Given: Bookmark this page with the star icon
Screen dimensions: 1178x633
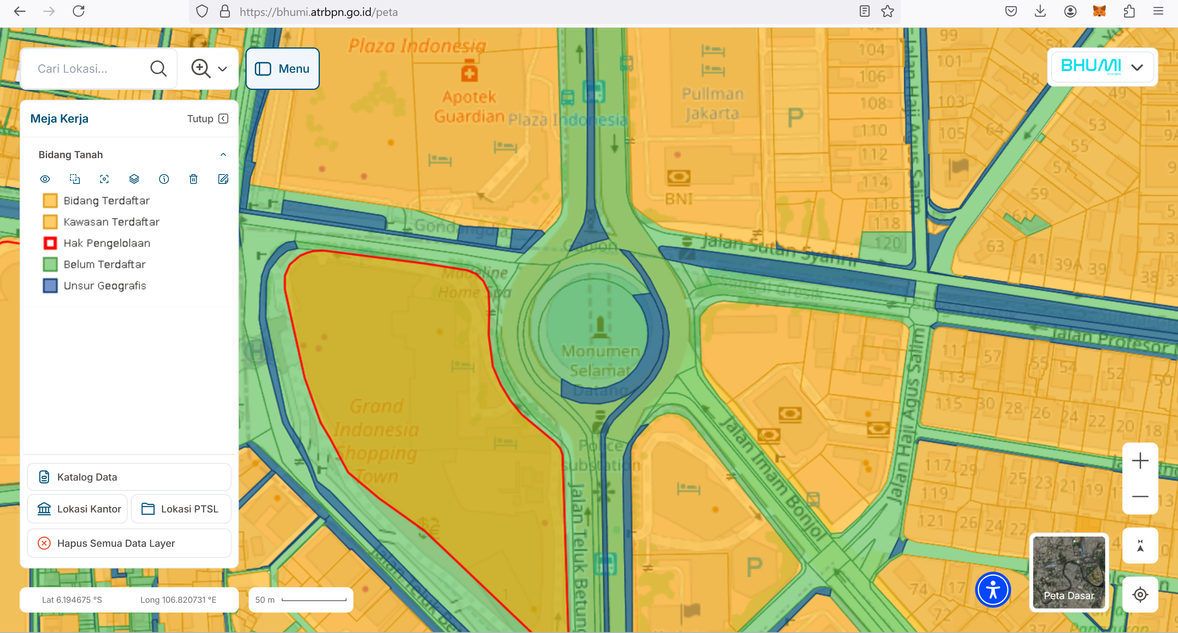Looking at the screenshot, I should pos(887,11).
